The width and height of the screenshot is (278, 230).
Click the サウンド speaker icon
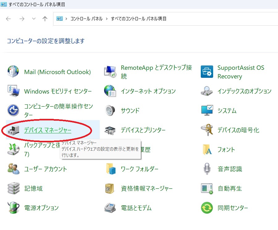point(110,110)
